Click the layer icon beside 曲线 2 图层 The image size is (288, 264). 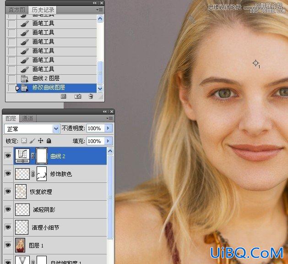click(x=24, y=79)
